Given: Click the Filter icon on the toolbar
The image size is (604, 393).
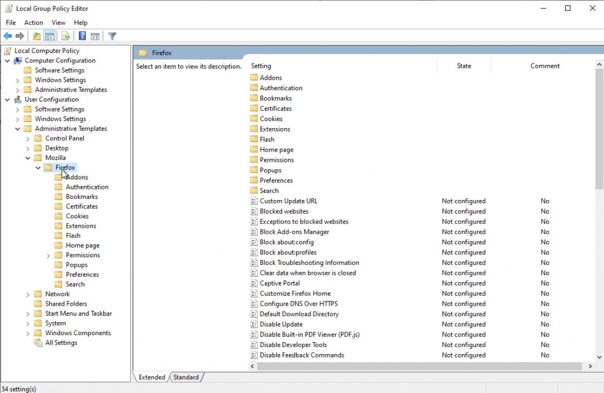Looking at the screenshot, I should (x=111, y=35).
